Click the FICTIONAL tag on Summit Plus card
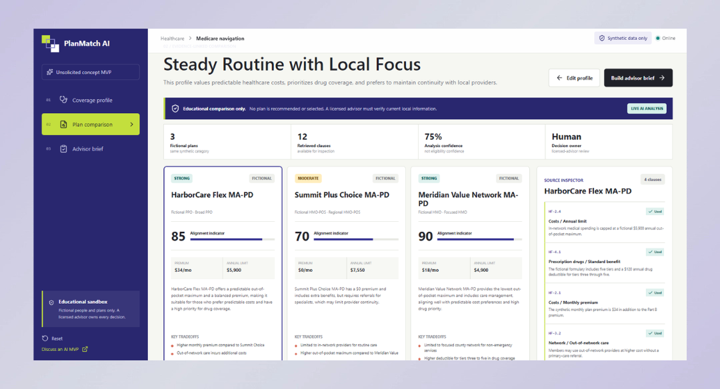The image size is (720, 389). click(385, 179)
